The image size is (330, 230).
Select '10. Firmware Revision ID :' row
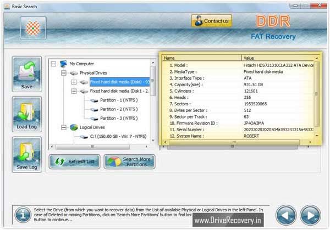[x=238, y=124]
